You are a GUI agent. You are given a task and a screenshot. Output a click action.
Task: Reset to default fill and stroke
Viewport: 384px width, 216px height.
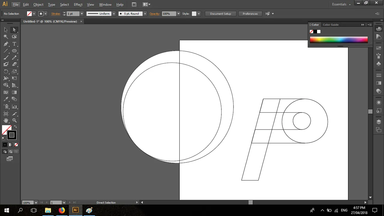pos(3,138)
